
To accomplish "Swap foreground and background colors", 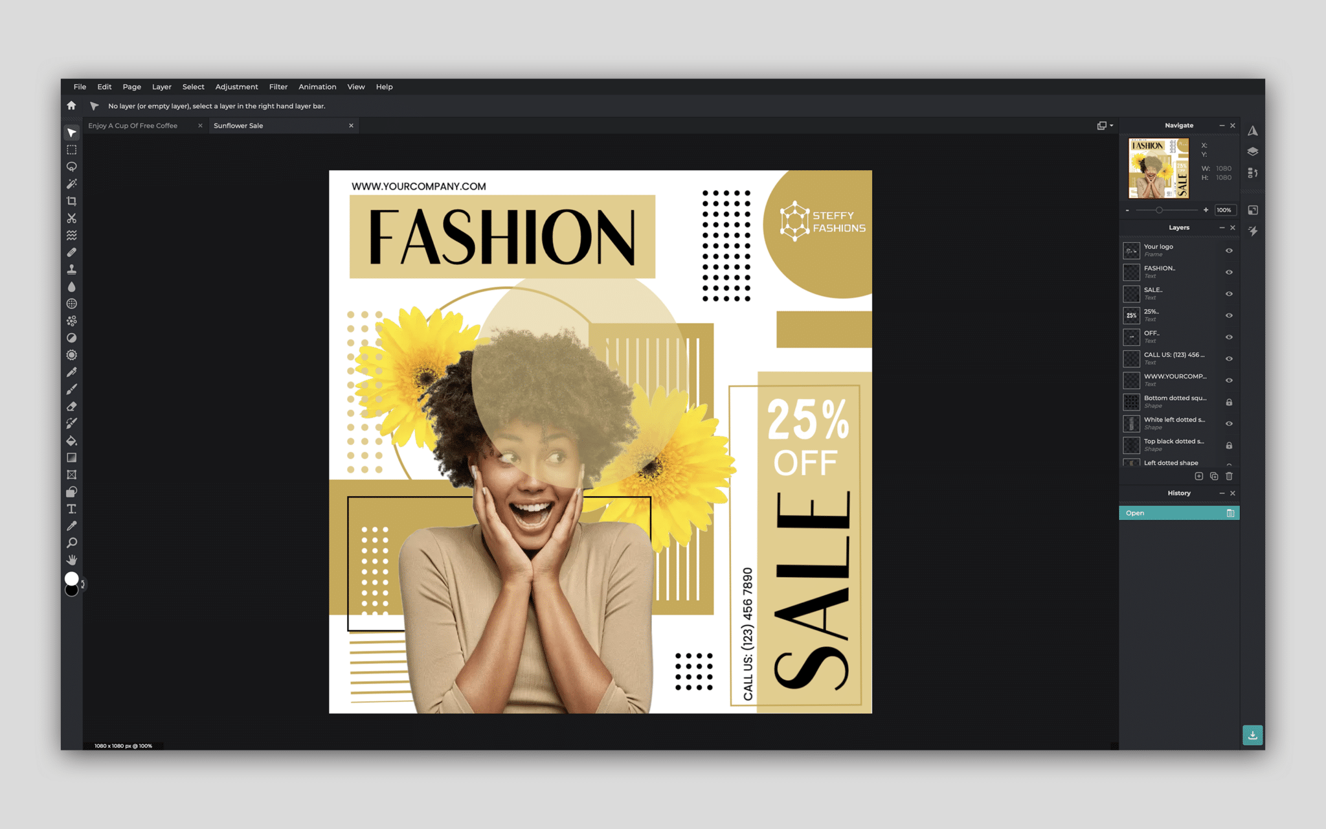I will pos(83,584).
